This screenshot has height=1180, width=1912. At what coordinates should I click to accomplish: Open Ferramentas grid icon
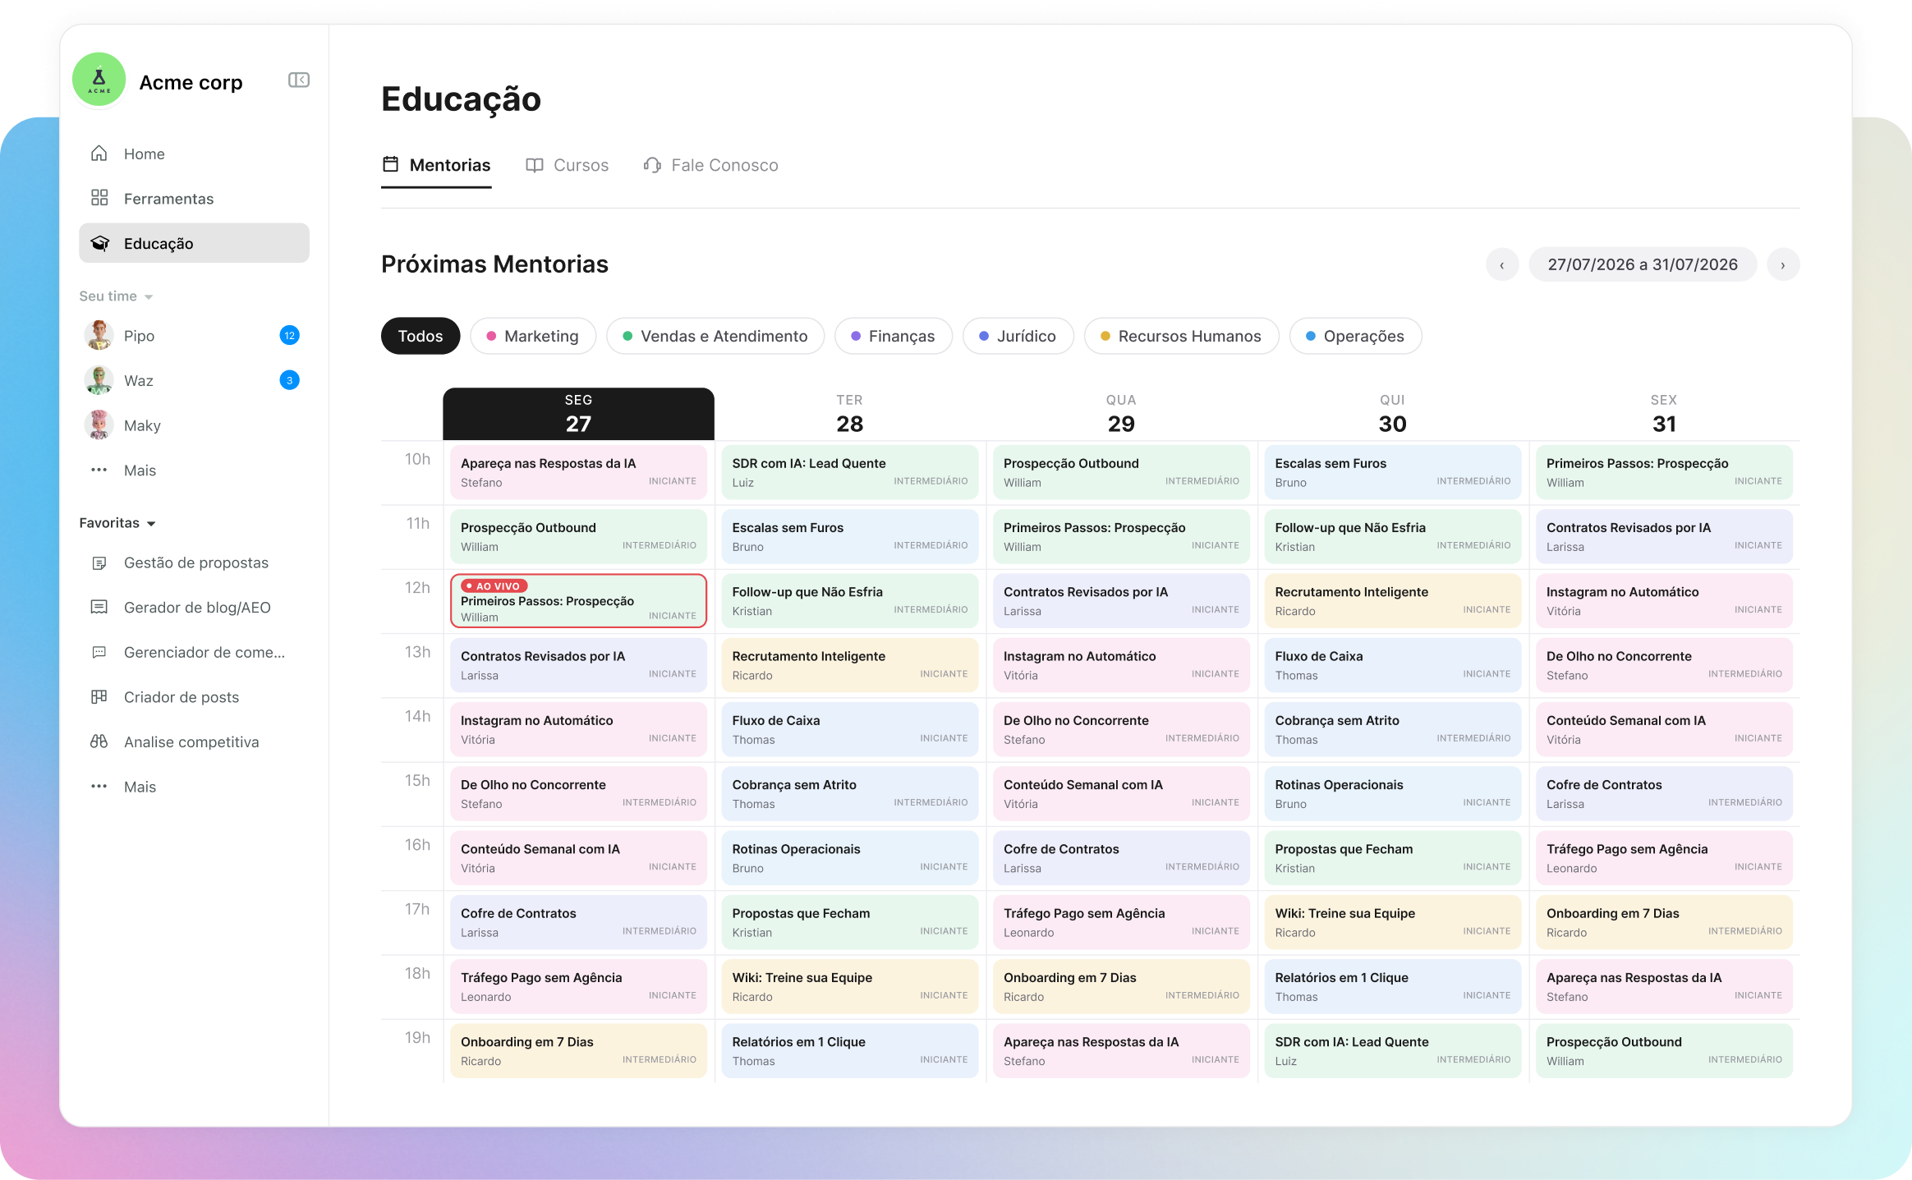pos(99,198)
